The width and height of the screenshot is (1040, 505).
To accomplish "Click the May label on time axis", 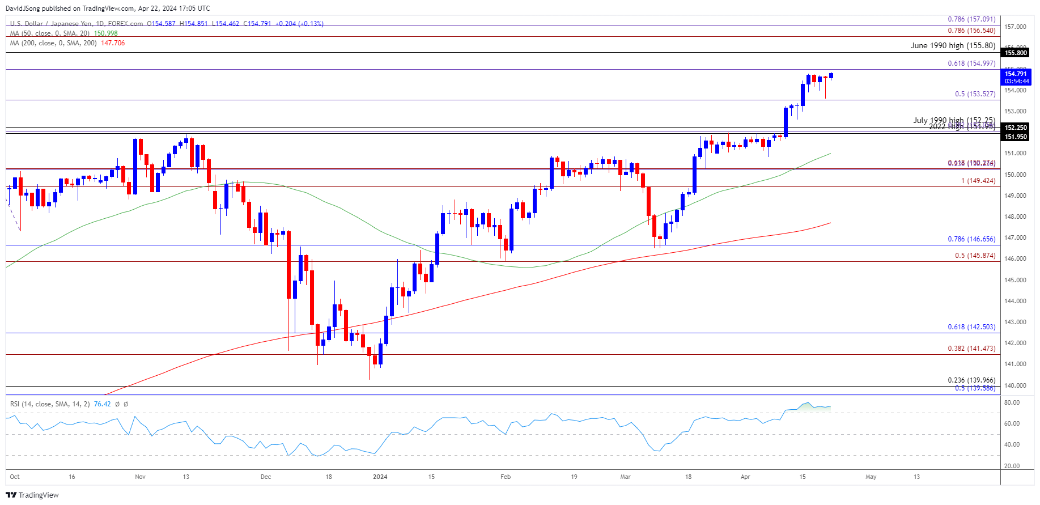I will click(x=871, y=477).
